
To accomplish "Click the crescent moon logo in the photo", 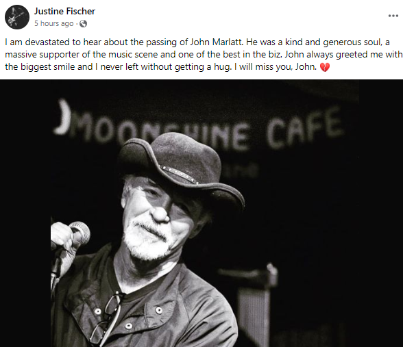I will (x=62, y=117).
